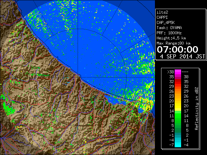Click the date '4 SEP 2014 JST'
The image size is (207, 155).
coord(182,57)
